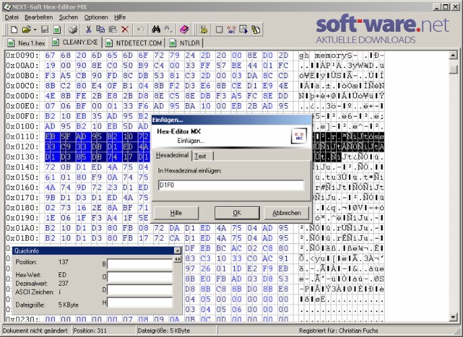
Task: Click the clipboard paste icon
Action: click(x=113, y=30)
